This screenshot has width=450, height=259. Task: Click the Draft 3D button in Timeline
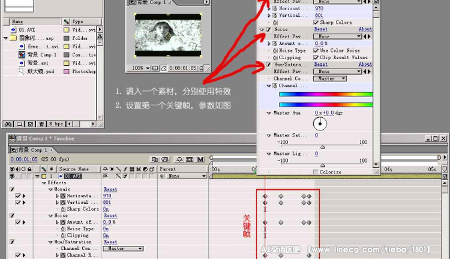tap(165, 159)
